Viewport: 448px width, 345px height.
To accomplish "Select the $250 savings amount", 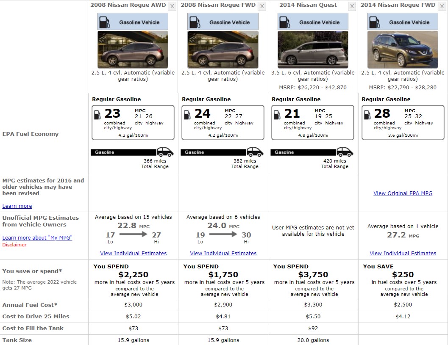I will pyautogui.click(x=403, y=274).
